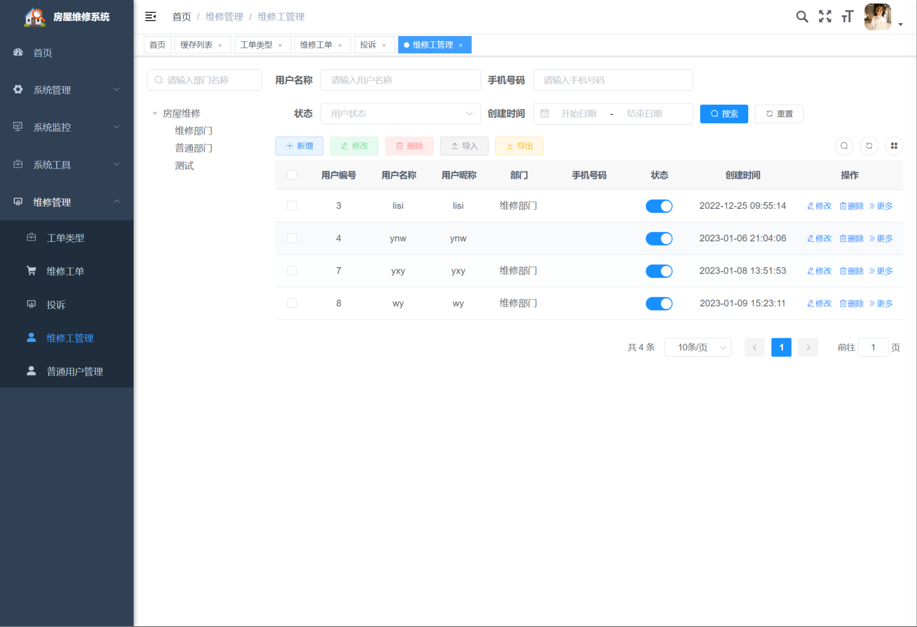The image size is (917, 627).
Task: Open the header search magnifier icon
Action: tap(802, 17)
